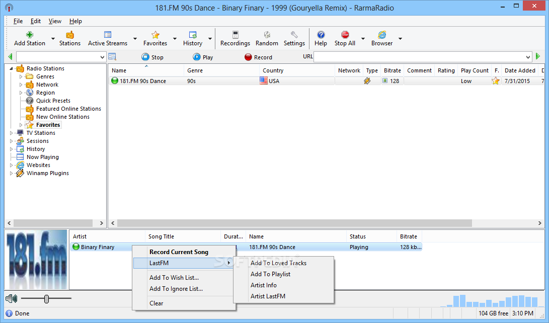Screen dimensions: 549x323
Task: Click the Record button
Action: point(258,57)
